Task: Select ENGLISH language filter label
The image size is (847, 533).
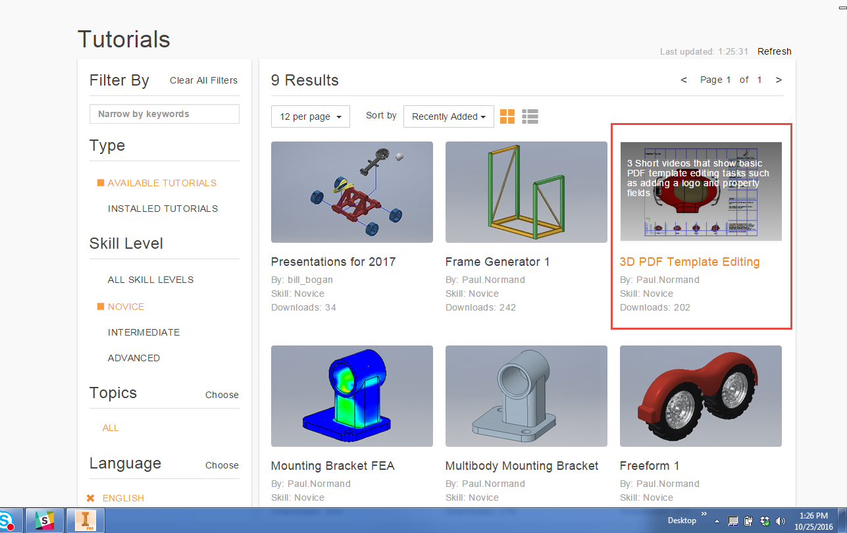Action: (x=123, y=498)
